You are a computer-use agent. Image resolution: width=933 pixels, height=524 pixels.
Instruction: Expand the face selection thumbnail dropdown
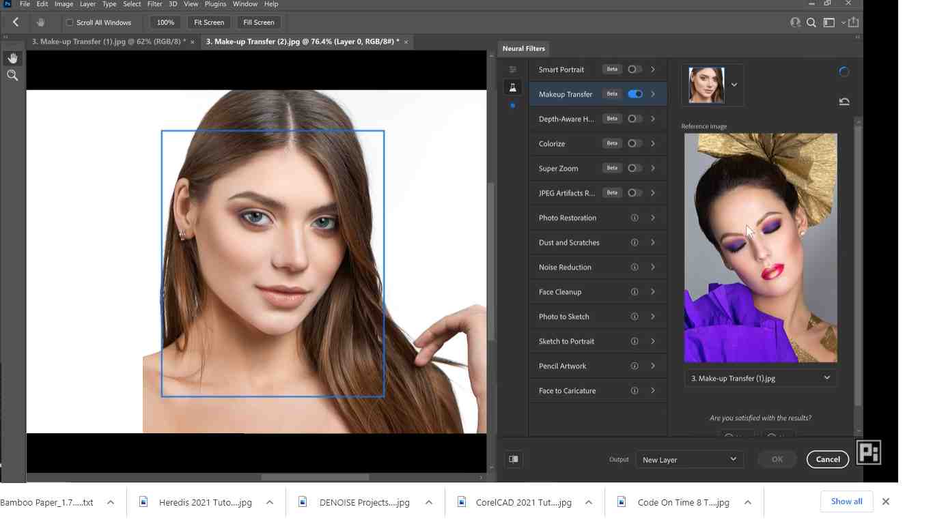pyautogui.click(x=734, y=85)
